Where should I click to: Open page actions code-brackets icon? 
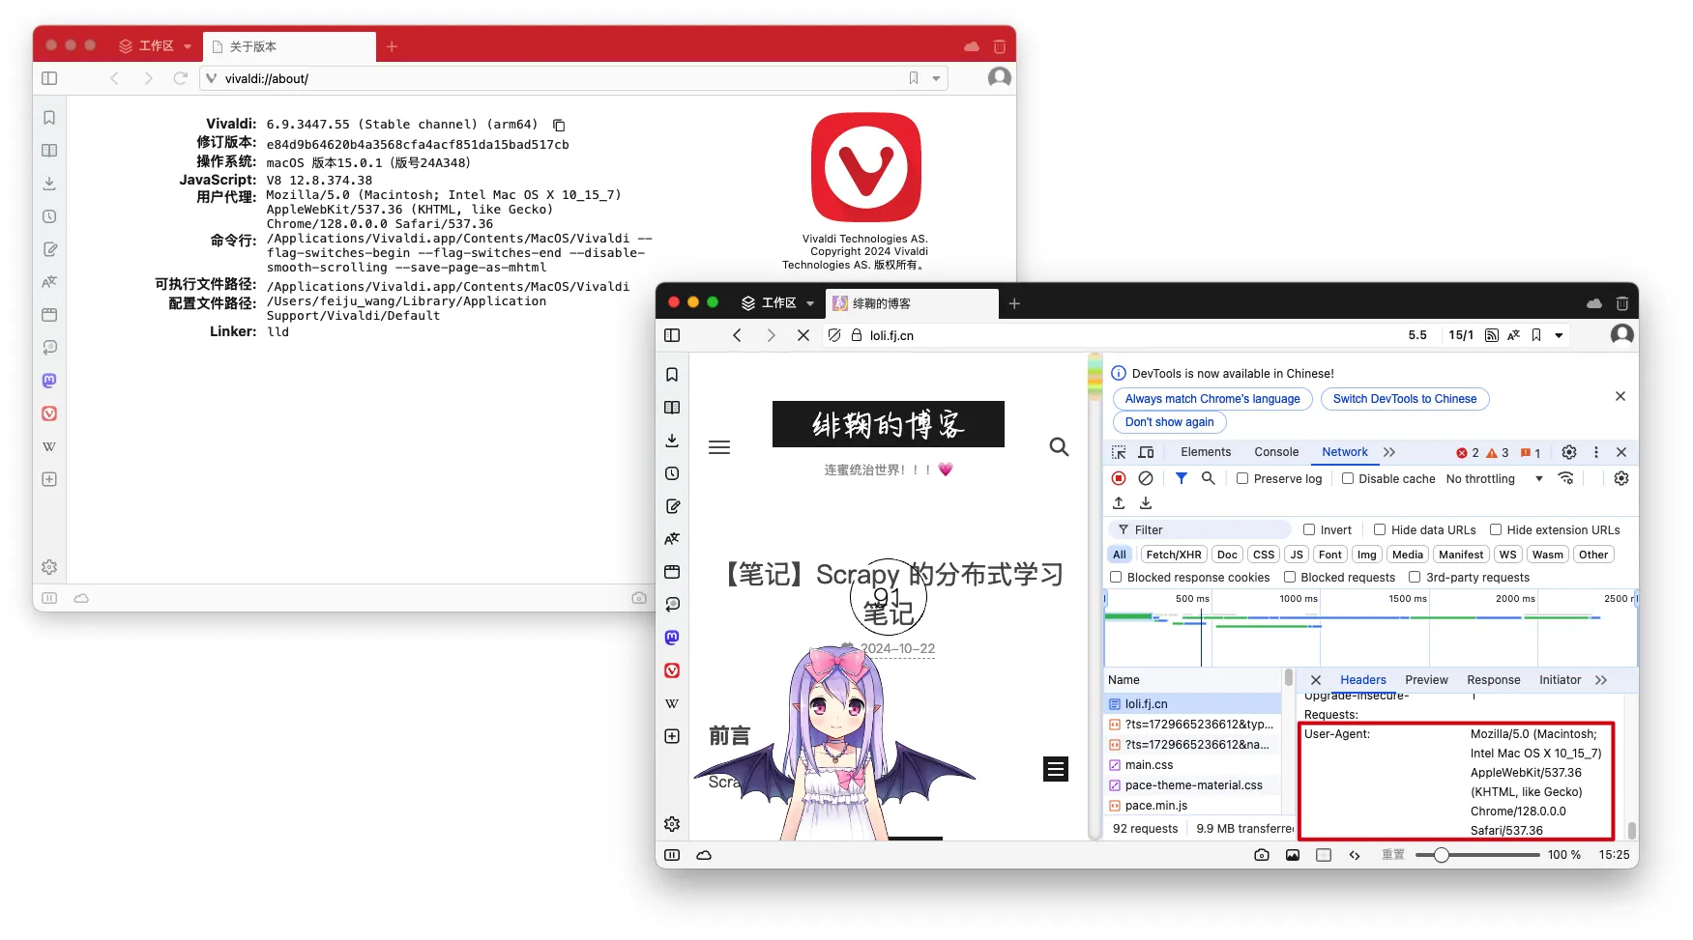(x=1355, y=855)
